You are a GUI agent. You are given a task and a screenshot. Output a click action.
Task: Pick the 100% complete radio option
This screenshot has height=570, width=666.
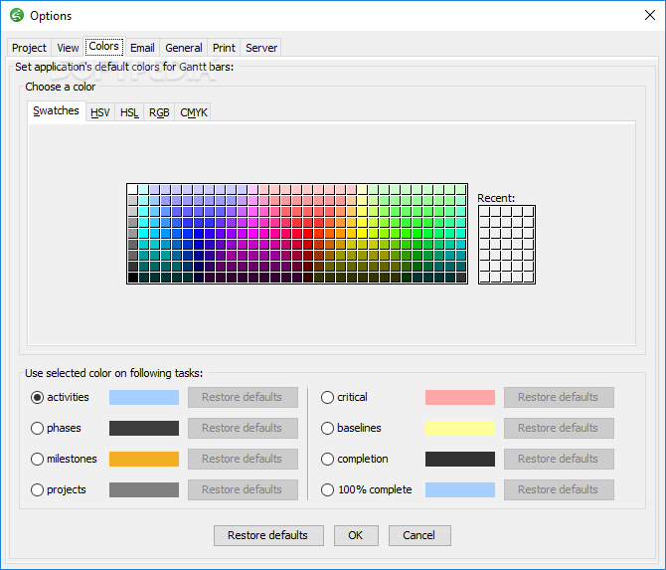pyautogui.click(x=327, y=490)
